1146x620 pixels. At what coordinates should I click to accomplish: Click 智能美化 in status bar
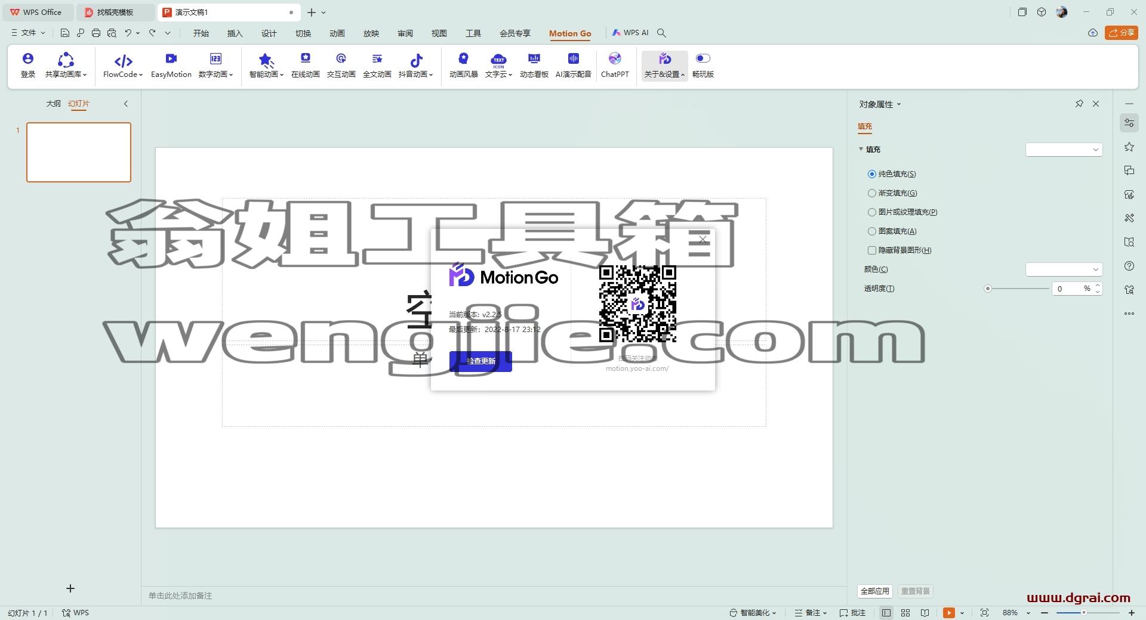coord(753,613)
